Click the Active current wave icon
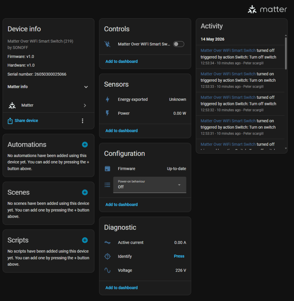 point(108,243)
